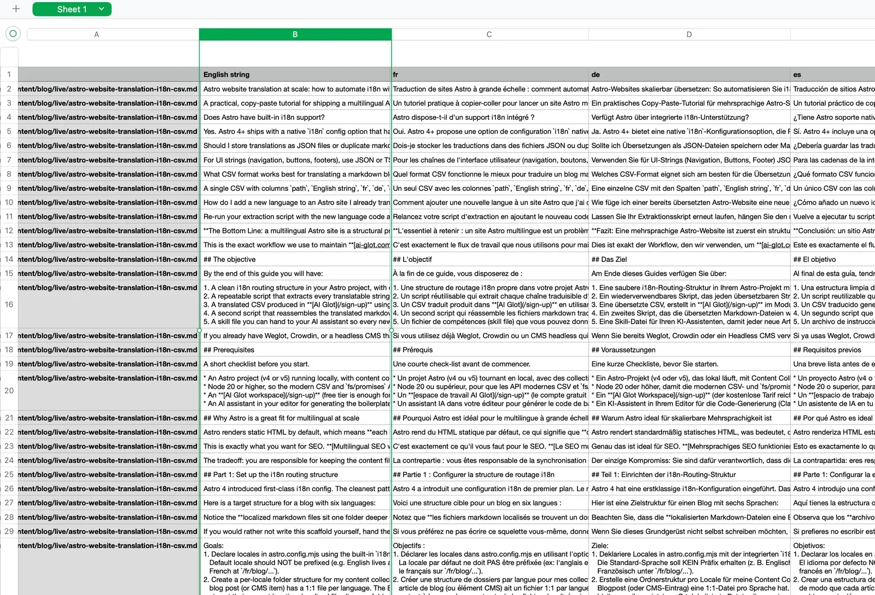Click the 'fr' header cell

490,74
